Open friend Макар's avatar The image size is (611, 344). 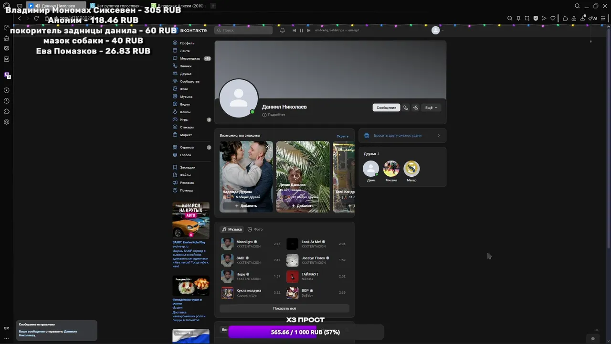411,169
